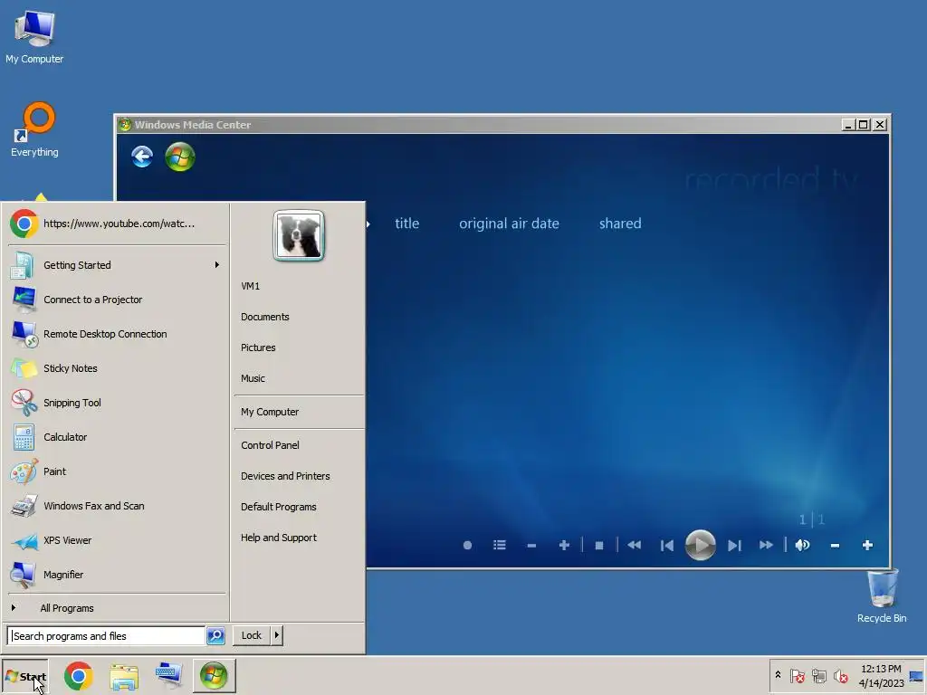Open Documents from the Start menu
This screenshot has height=695, width=927.
(299, 317)
